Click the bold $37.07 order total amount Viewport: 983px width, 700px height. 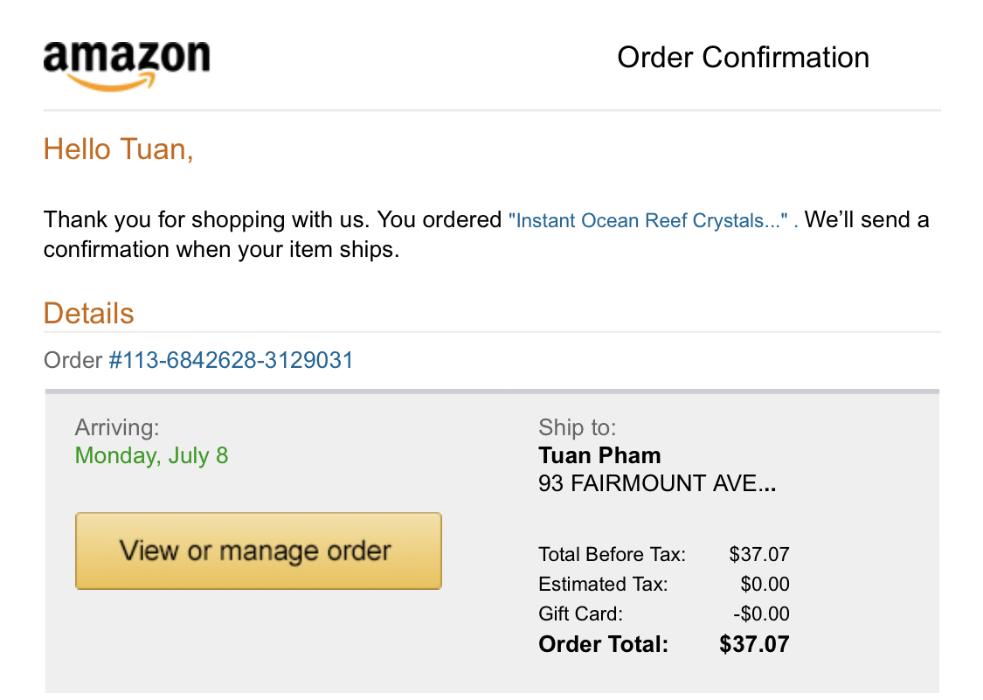754,645
